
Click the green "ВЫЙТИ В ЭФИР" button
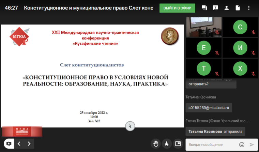tap(177, 8)
